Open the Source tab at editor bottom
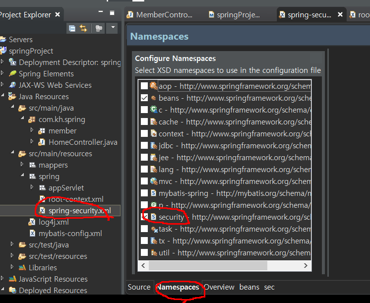The width and height of the screenshot is (370, 303). click(139, 287)
